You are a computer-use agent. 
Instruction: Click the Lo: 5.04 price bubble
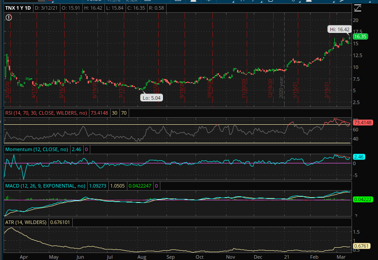[x=152, y=97]
